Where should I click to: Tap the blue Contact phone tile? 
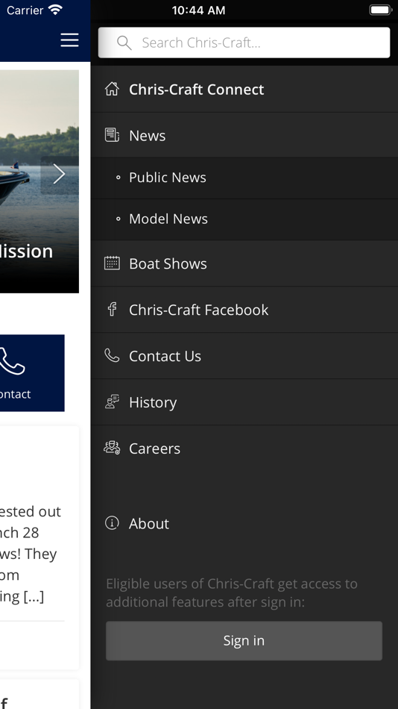pyautogui.click(x=32, y=373)
